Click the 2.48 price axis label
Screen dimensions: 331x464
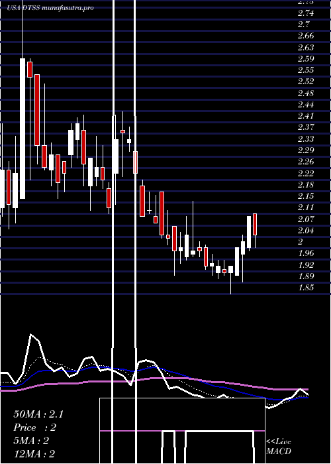tap(306, 93)
